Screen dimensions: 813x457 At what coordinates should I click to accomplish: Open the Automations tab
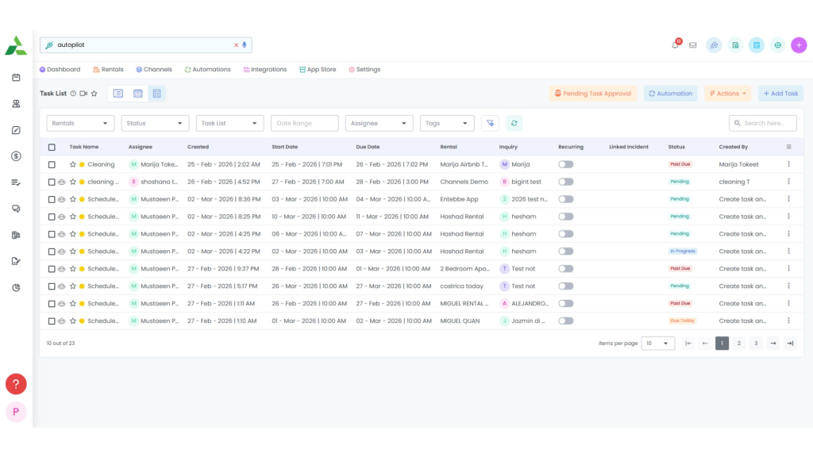click(x=208, y=70)
